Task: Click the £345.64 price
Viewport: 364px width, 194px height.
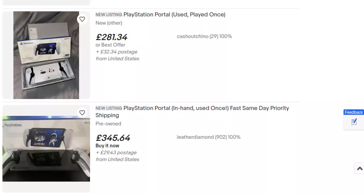Action: click(x=113, y=138)
